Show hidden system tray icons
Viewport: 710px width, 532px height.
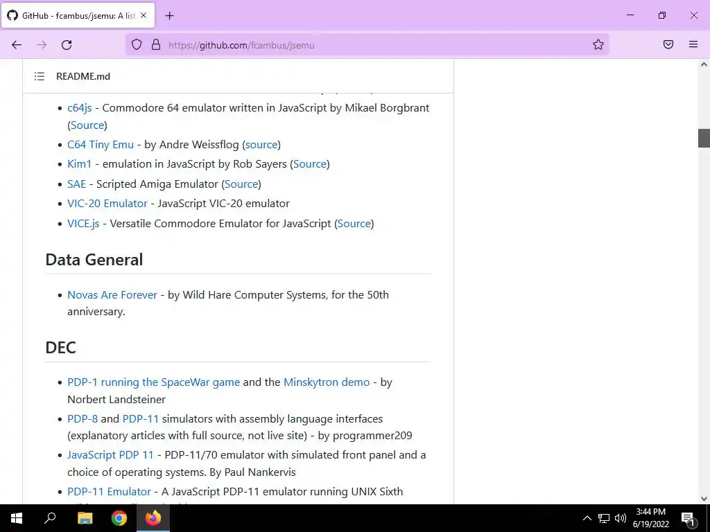coord(587,518)
